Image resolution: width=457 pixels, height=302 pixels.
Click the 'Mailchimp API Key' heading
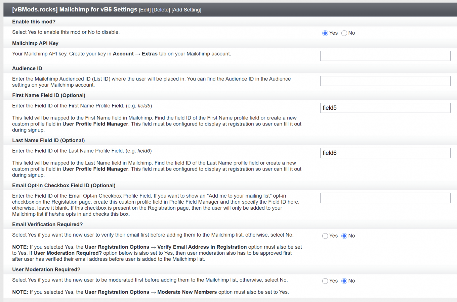[x=35, y=43]
